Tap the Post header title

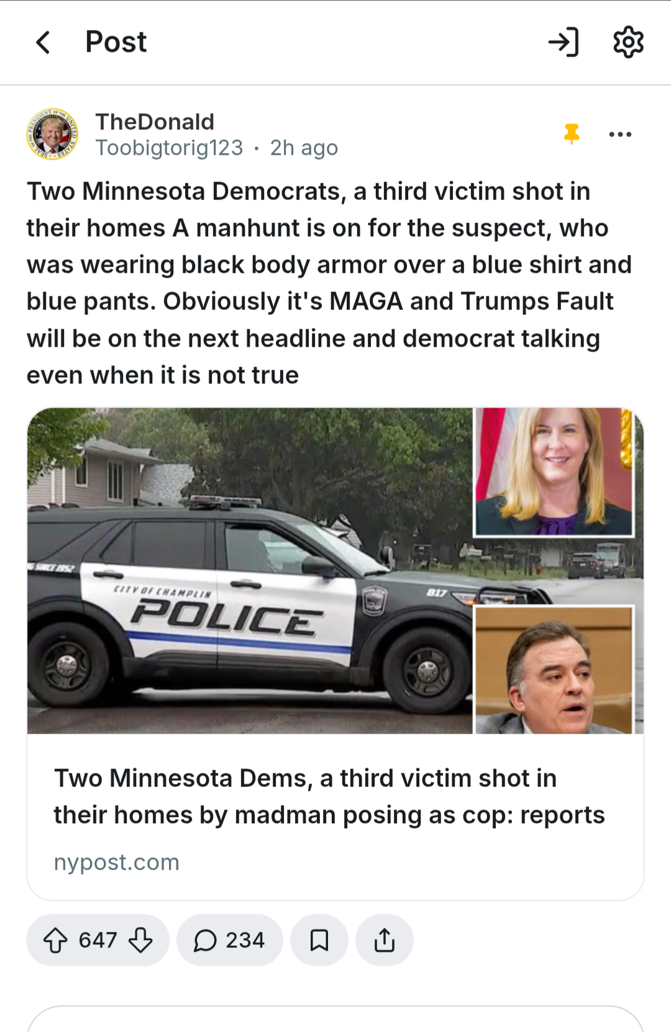coord(116,42)
